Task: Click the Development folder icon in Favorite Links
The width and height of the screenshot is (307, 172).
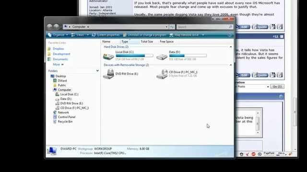Action: (49, 54)
